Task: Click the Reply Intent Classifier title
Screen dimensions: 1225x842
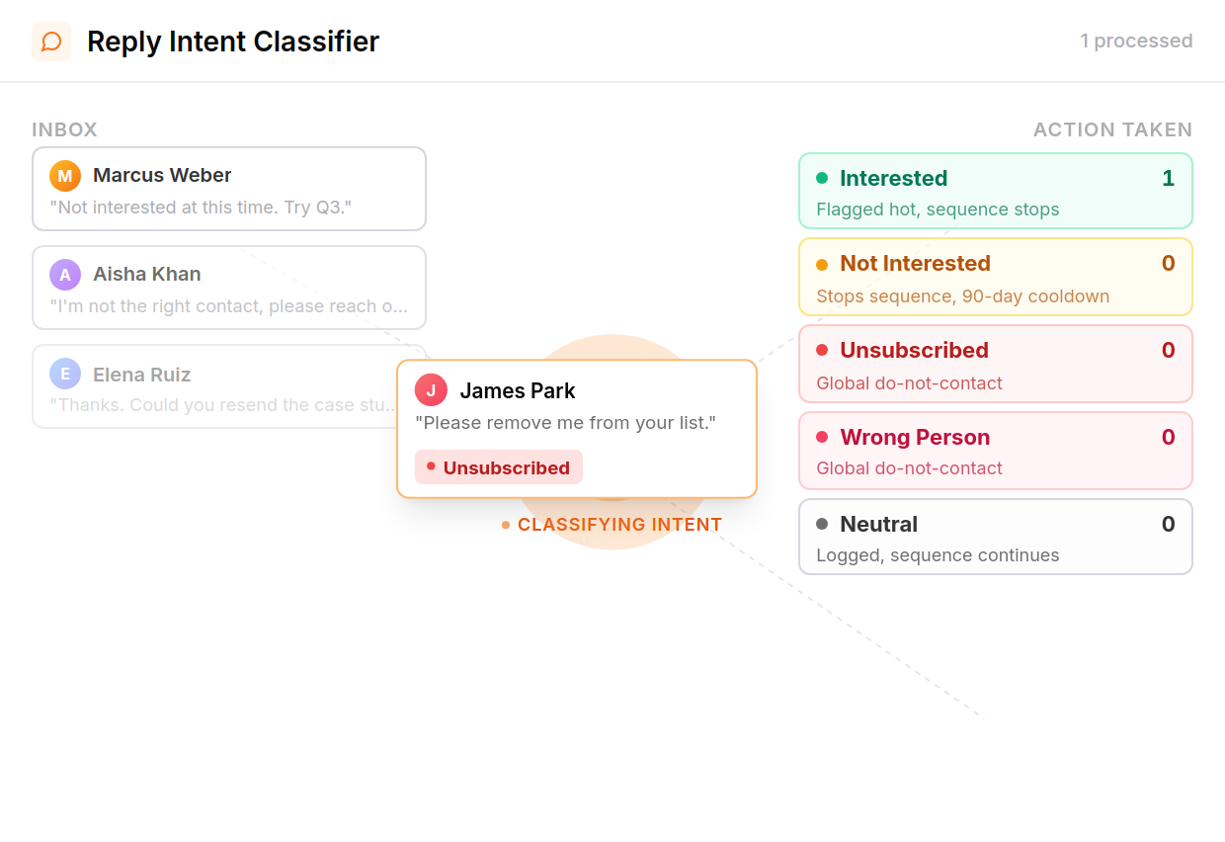Action: [x=233, y=42]
